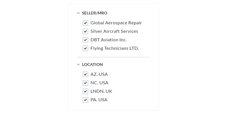Click the Silver Aircraft Services label text
Viewport: 227px width, 114px height.
[114, 31]
